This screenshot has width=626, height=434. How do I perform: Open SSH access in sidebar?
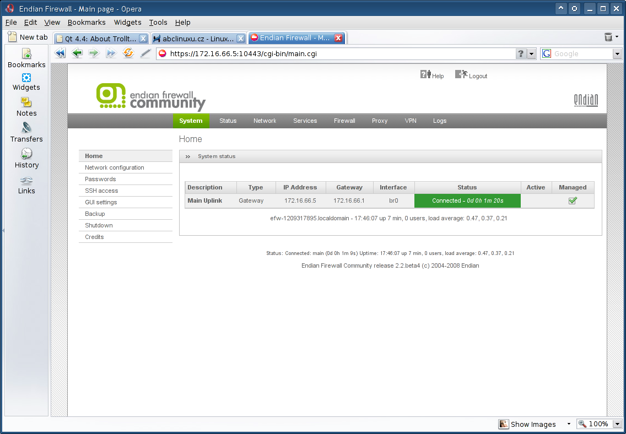[x=125, y=191]
